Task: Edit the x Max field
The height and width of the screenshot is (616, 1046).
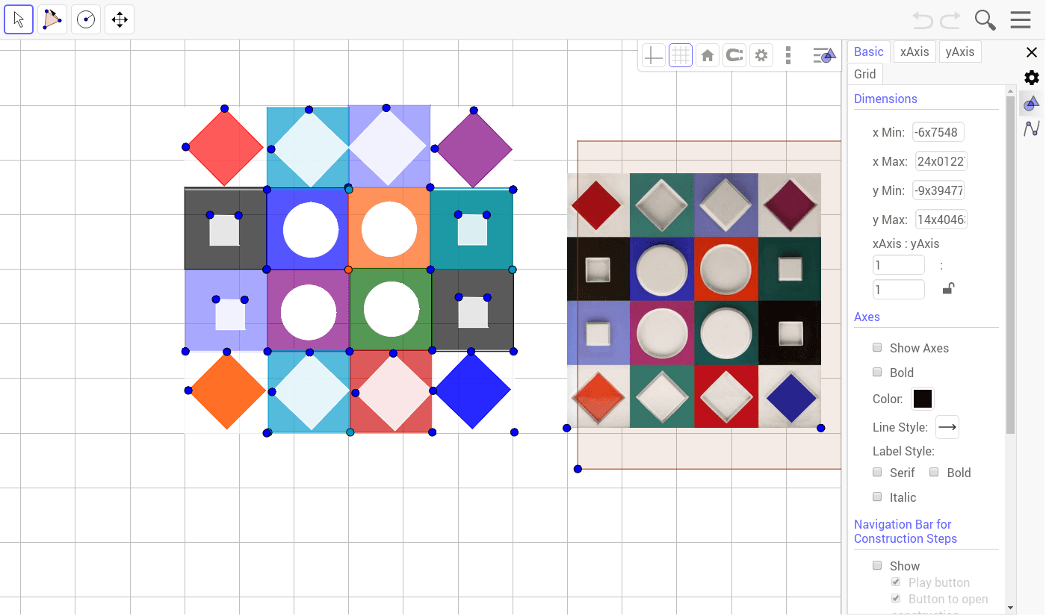Action: (x=941, y=161)
